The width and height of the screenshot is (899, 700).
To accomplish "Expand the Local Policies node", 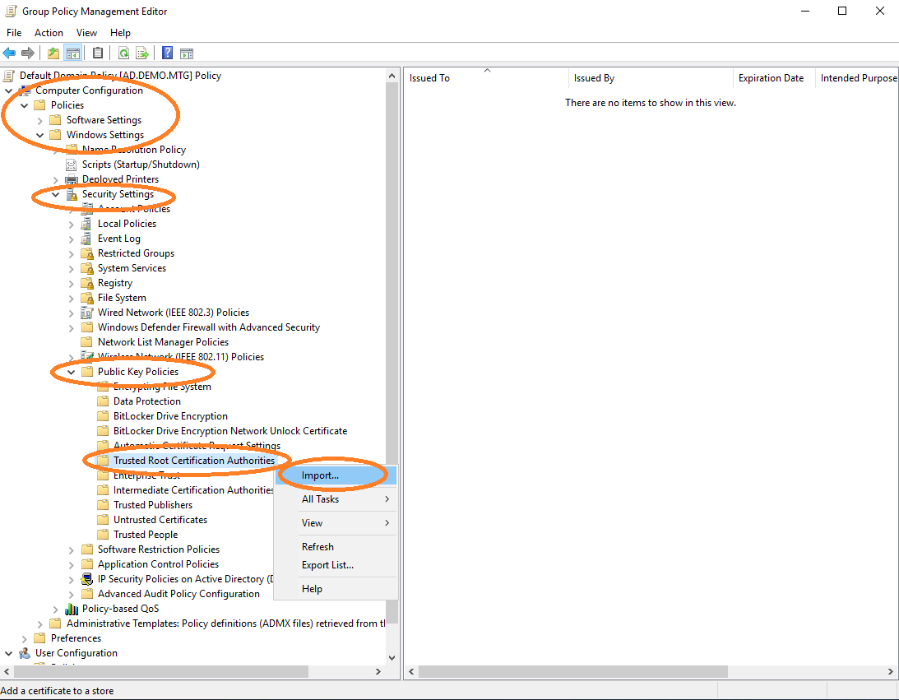I will click(x=72, y=224).
